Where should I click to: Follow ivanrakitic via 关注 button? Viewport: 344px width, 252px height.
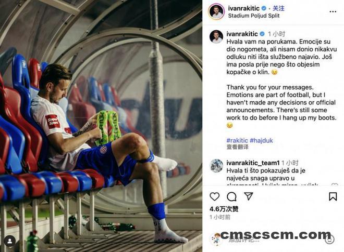(x=278, y=8)
